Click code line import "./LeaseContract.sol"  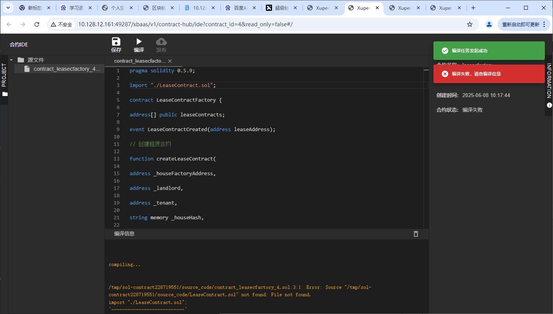(x=173, y=85)
